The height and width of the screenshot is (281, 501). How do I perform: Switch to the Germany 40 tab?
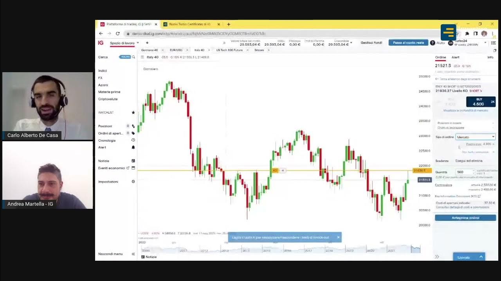tap(150, 50)
